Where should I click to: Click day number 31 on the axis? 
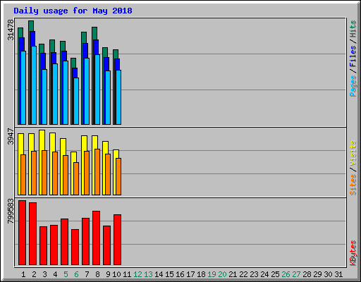coord(338,274)
